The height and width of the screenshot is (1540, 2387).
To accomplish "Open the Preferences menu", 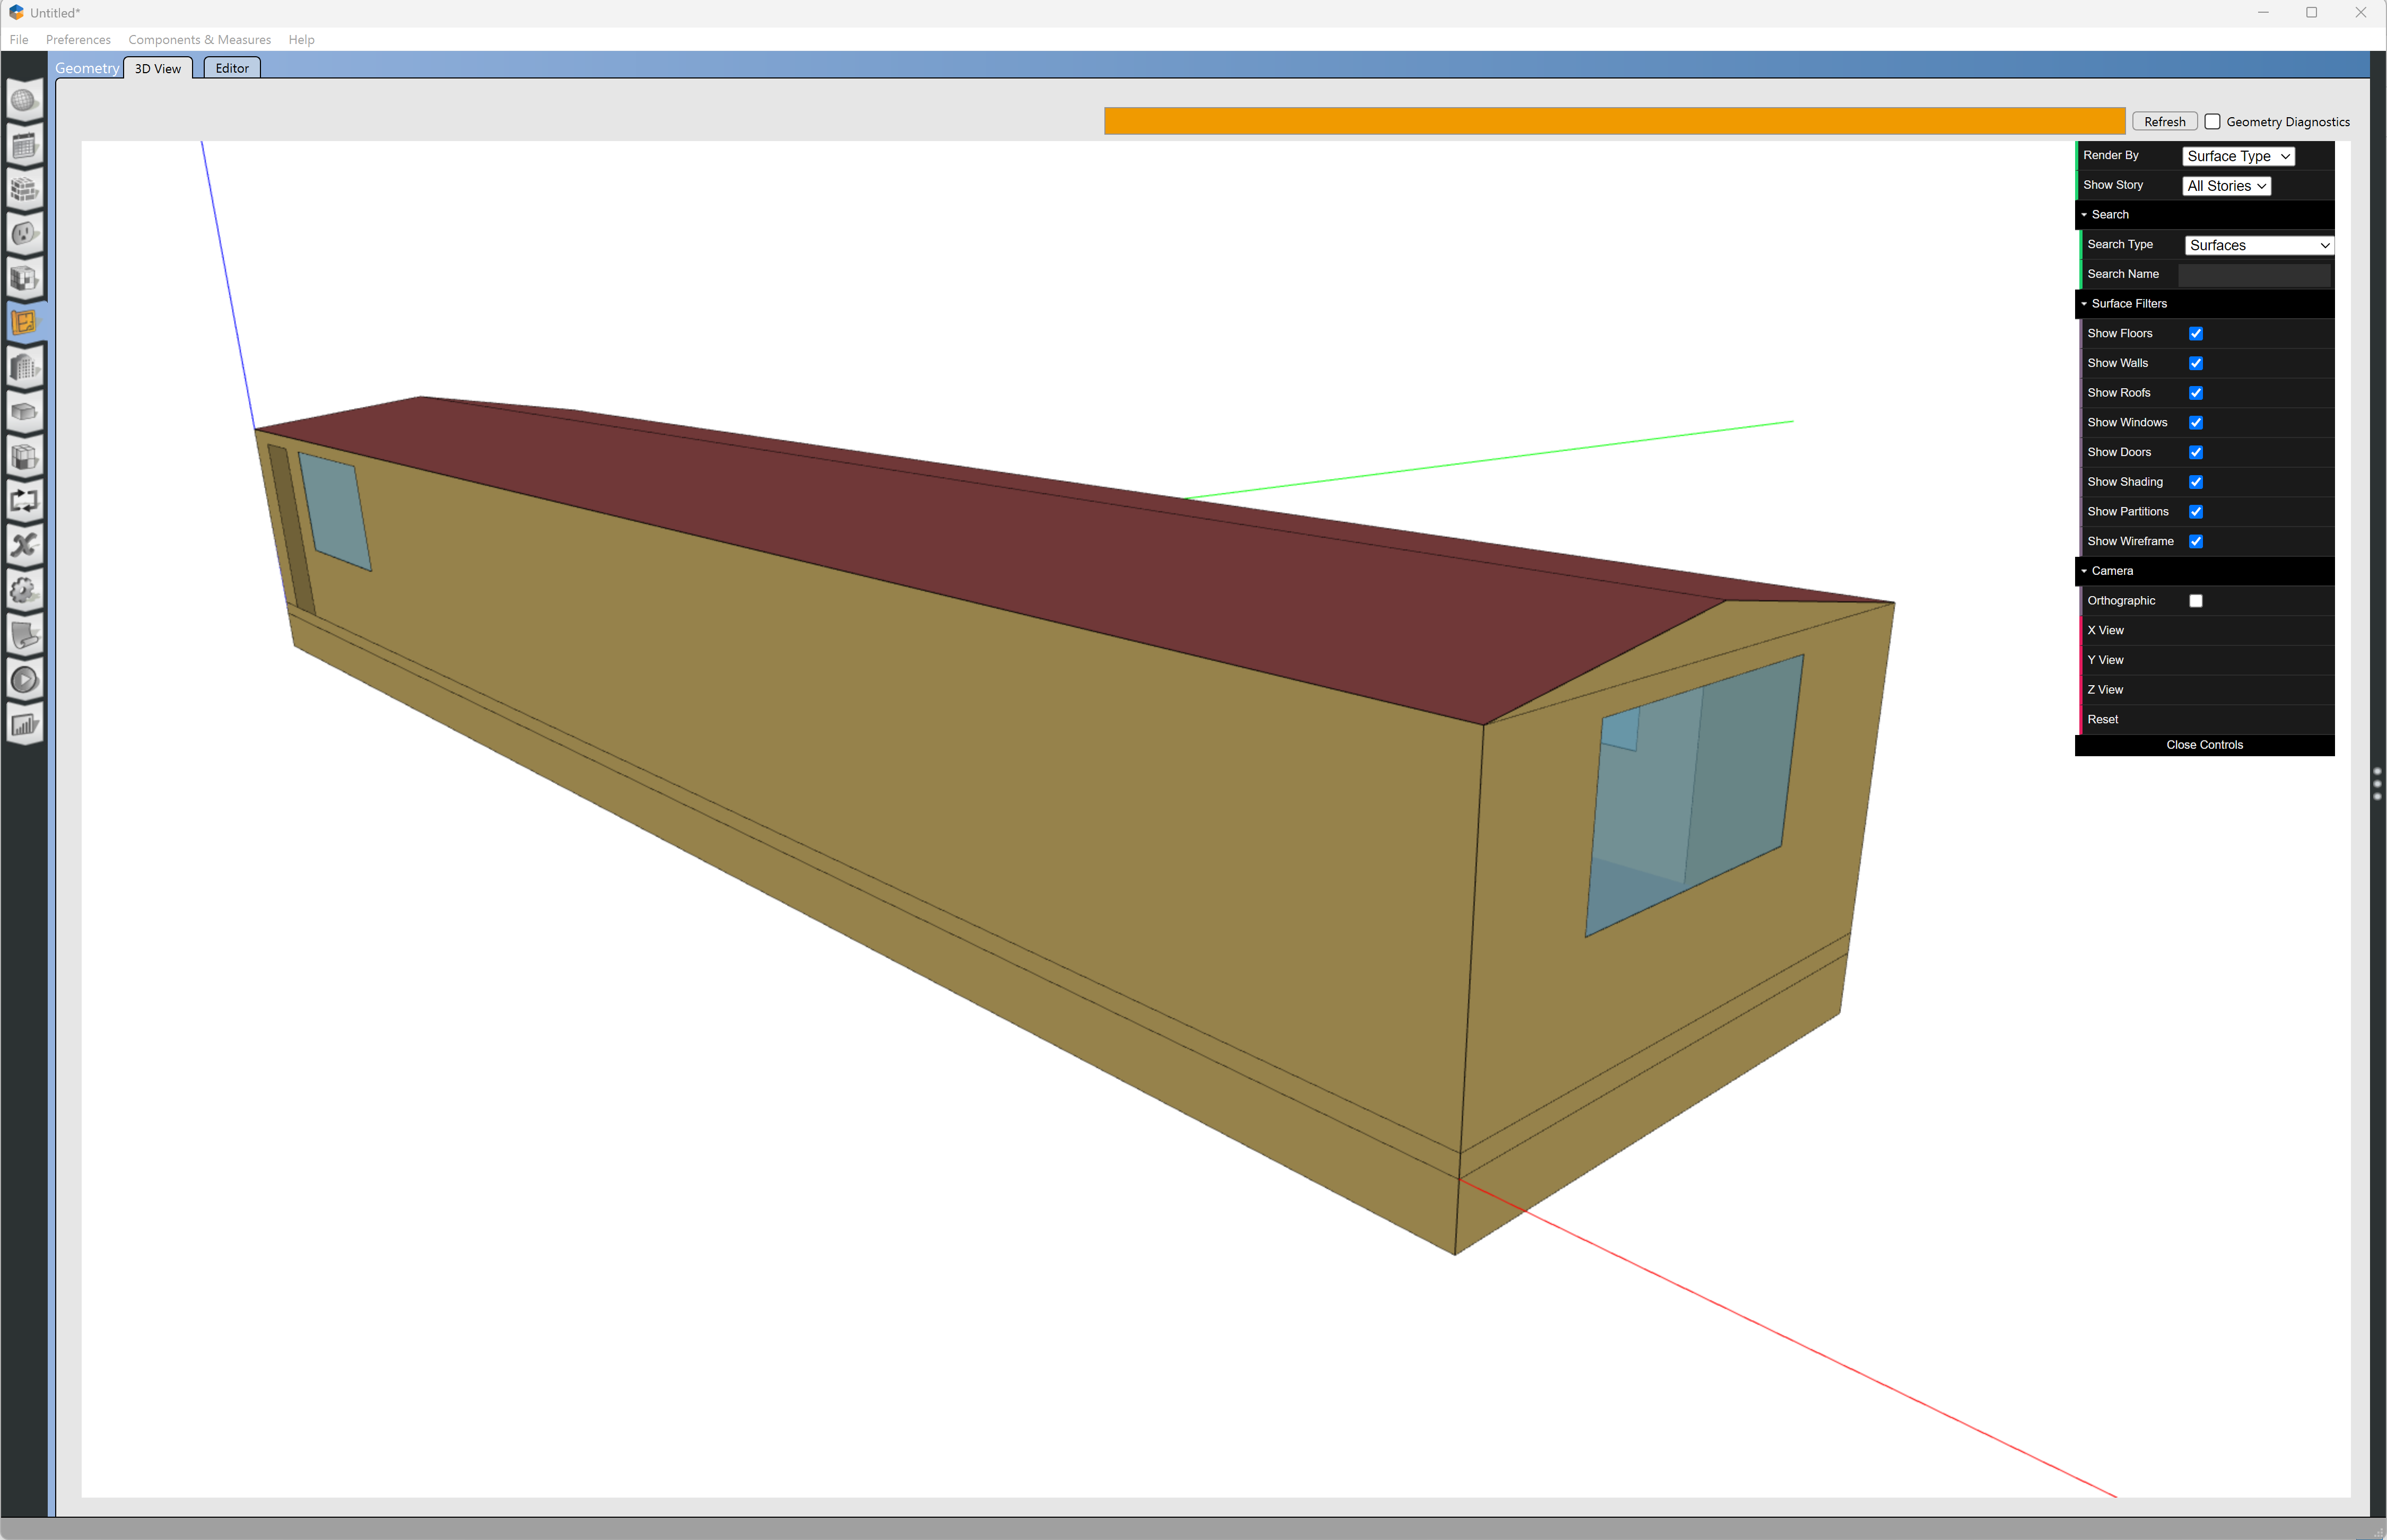I will [78, 39].
